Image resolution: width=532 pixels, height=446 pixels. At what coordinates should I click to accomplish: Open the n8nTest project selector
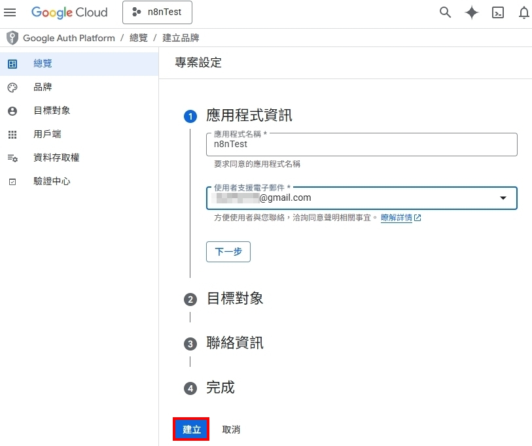tap(158, 12)
